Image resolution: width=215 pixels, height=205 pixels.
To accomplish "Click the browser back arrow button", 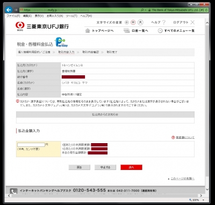I will (9, 10).
